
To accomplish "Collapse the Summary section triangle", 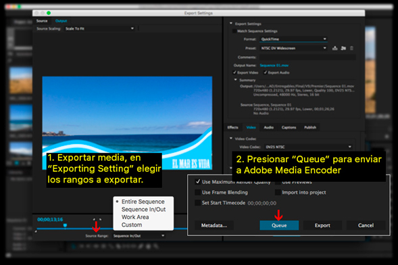I will tap(235, 80).
